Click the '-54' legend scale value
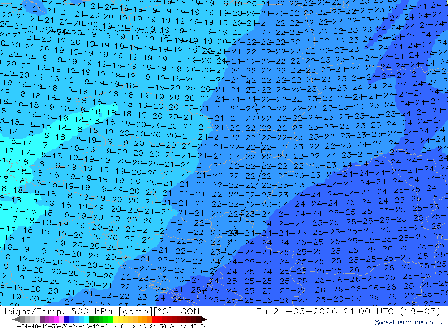 22,326
